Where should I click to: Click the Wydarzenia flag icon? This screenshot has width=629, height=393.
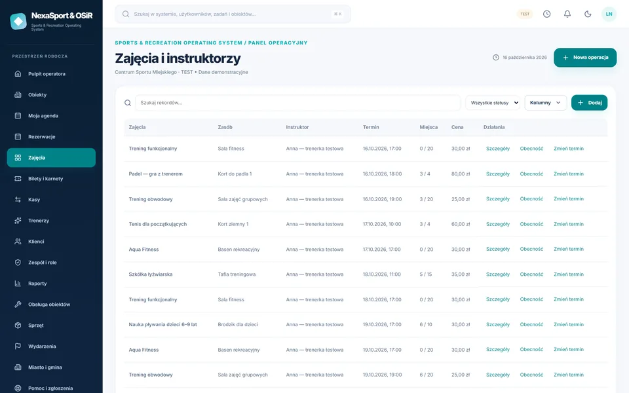tap(18, 346)
